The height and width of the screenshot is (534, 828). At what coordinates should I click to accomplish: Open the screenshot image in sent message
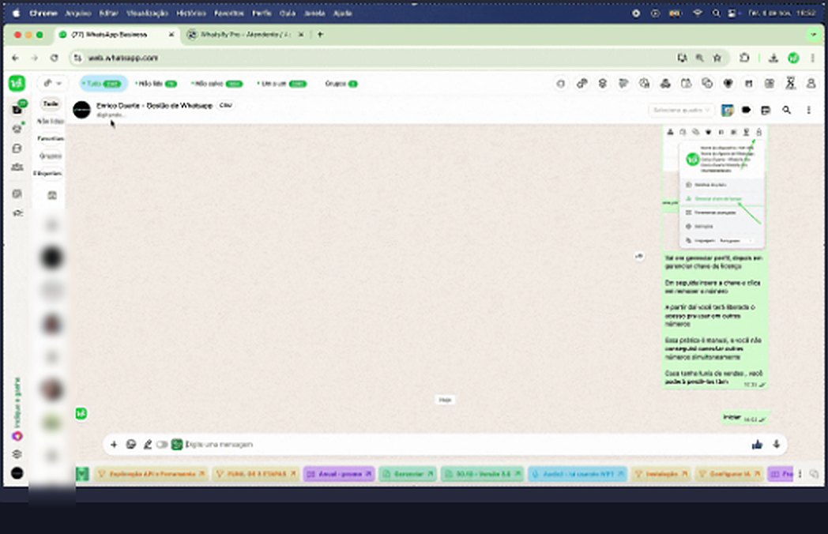714,187
